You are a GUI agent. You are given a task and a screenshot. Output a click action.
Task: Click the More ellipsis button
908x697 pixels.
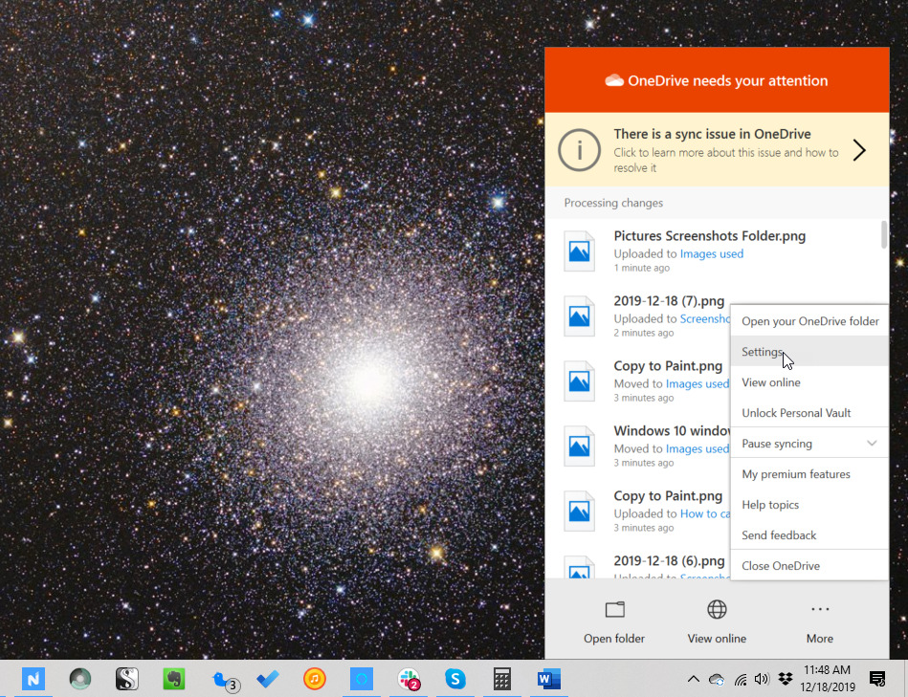820,621
